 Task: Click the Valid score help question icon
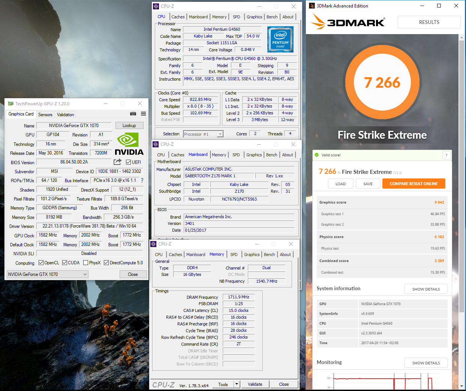coord(446,155)
